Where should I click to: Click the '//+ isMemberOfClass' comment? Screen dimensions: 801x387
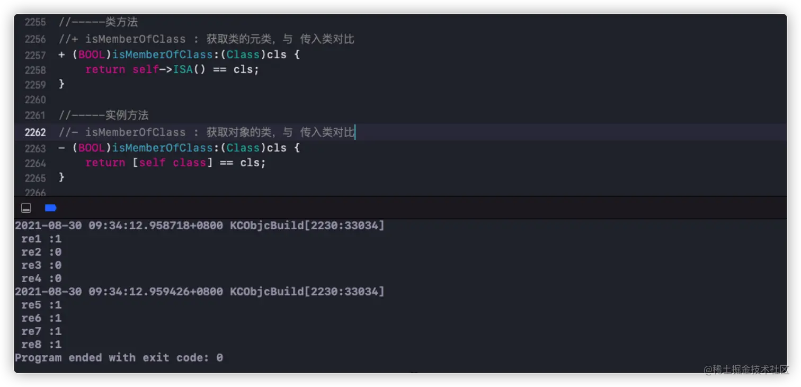pos(206,39)
